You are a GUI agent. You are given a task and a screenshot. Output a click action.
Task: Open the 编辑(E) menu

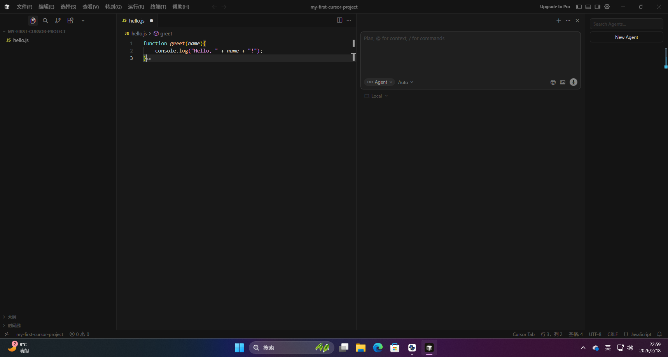(x=46, y=7)
